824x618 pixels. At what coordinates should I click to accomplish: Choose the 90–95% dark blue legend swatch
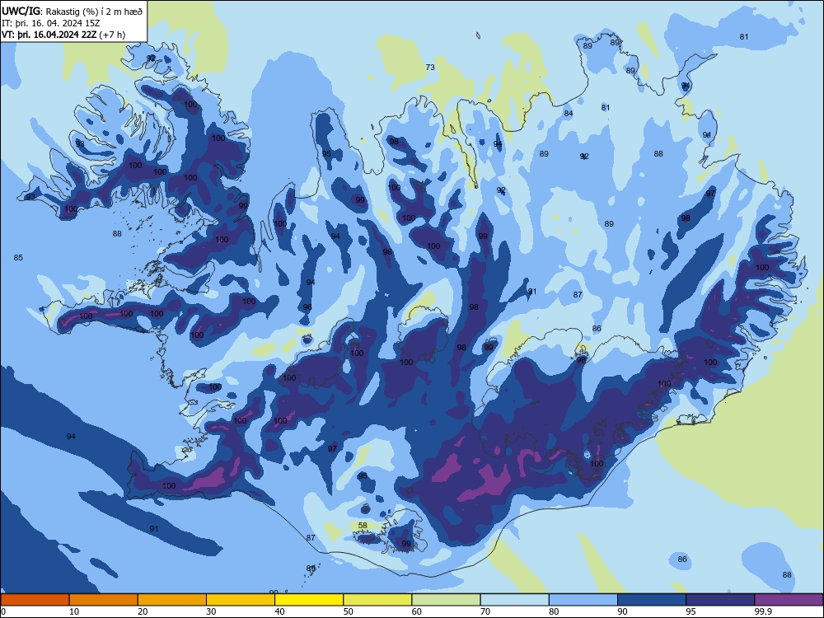pos(652,600)
